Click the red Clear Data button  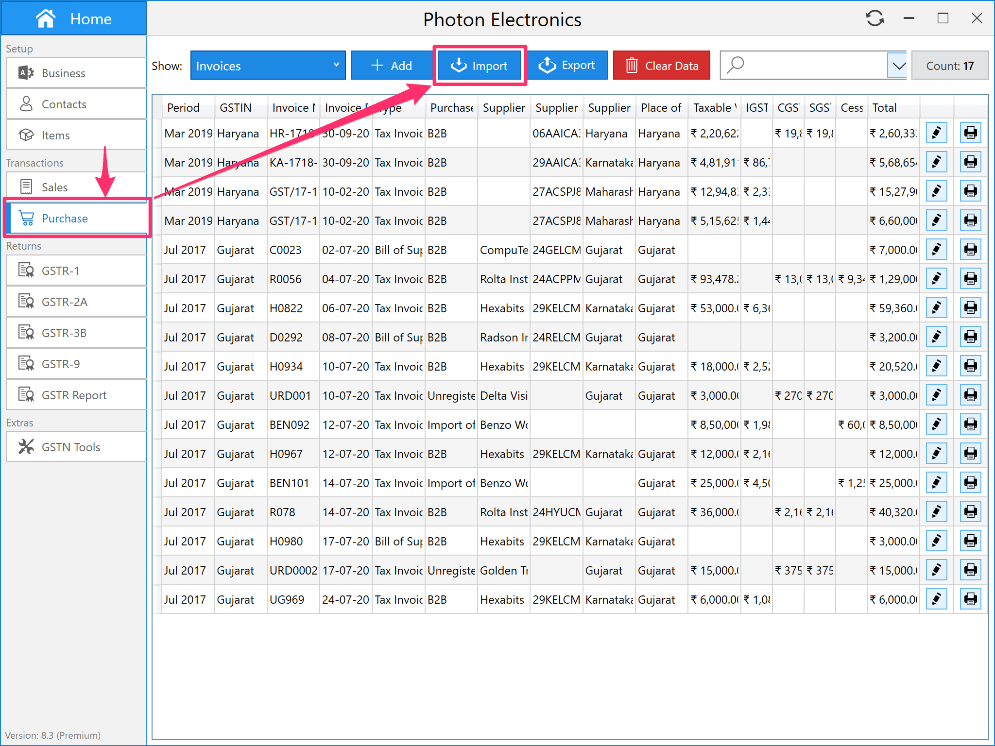tap(661, 66)
